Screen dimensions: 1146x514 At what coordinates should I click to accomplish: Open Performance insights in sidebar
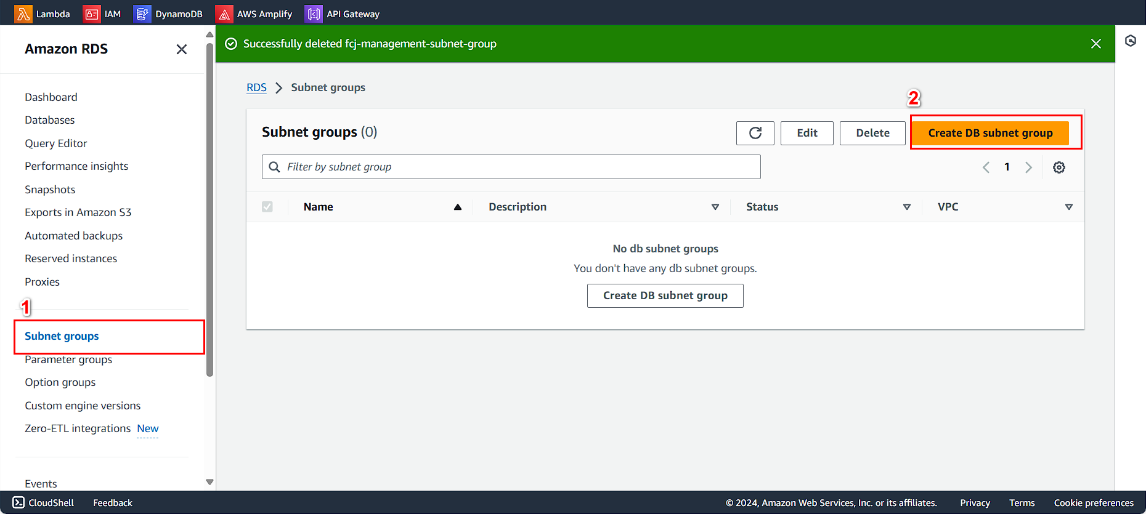[x=76, y=166]
